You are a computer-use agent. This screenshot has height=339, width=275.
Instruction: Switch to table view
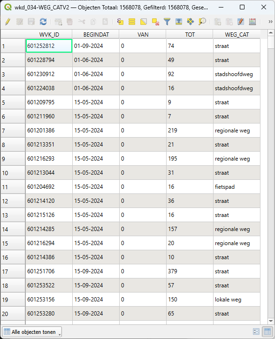click(x=267, y=331)
